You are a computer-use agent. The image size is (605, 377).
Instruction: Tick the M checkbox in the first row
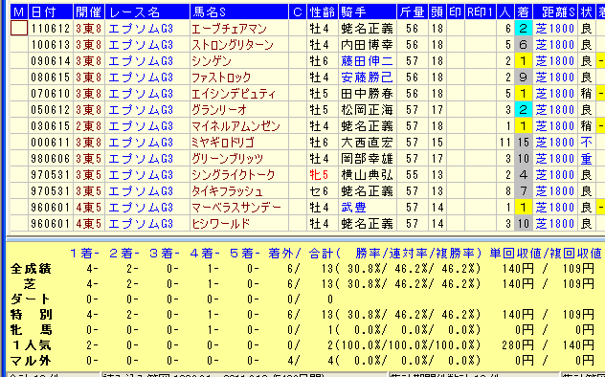coord(19,28)
